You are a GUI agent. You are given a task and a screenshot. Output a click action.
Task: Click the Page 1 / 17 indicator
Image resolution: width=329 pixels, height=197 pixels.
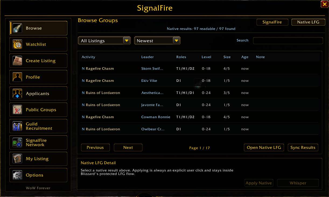point(199,148)
